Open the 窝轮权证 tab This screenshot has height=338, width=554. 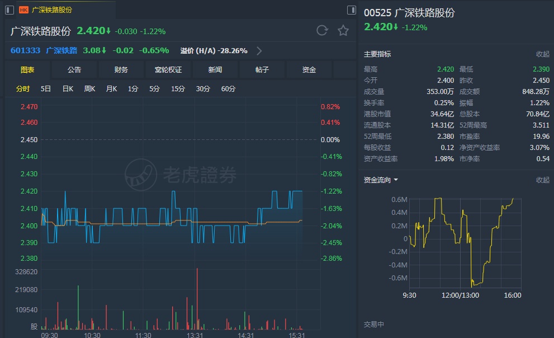click(x=168, y=69)
